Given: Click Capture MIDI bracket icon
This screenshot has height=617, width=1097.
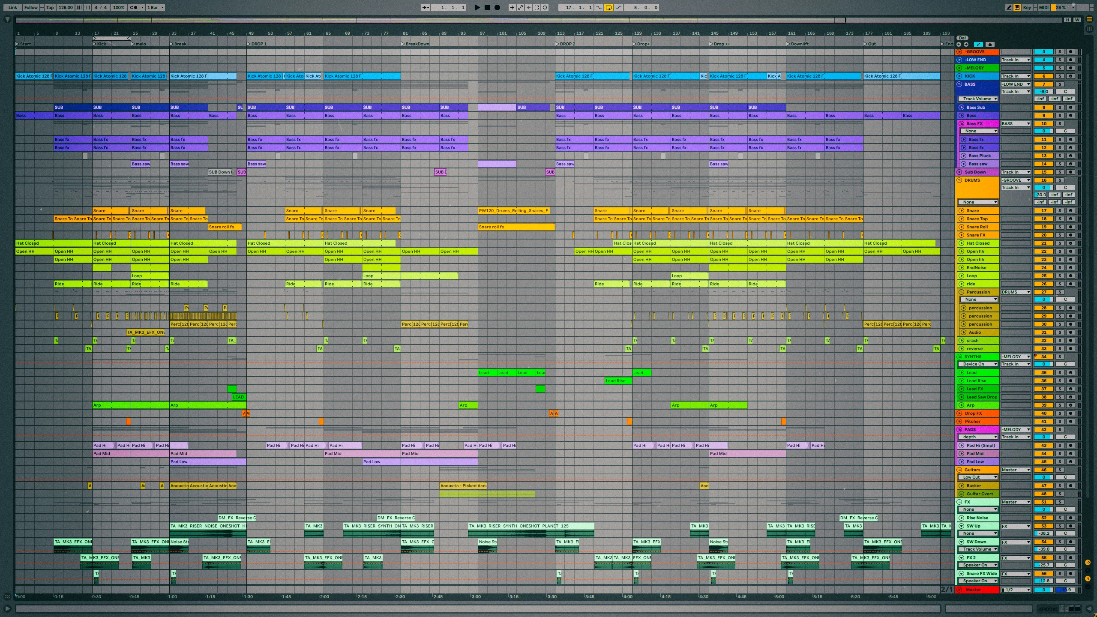Looking at the screenshot, I should coord(537,7).
